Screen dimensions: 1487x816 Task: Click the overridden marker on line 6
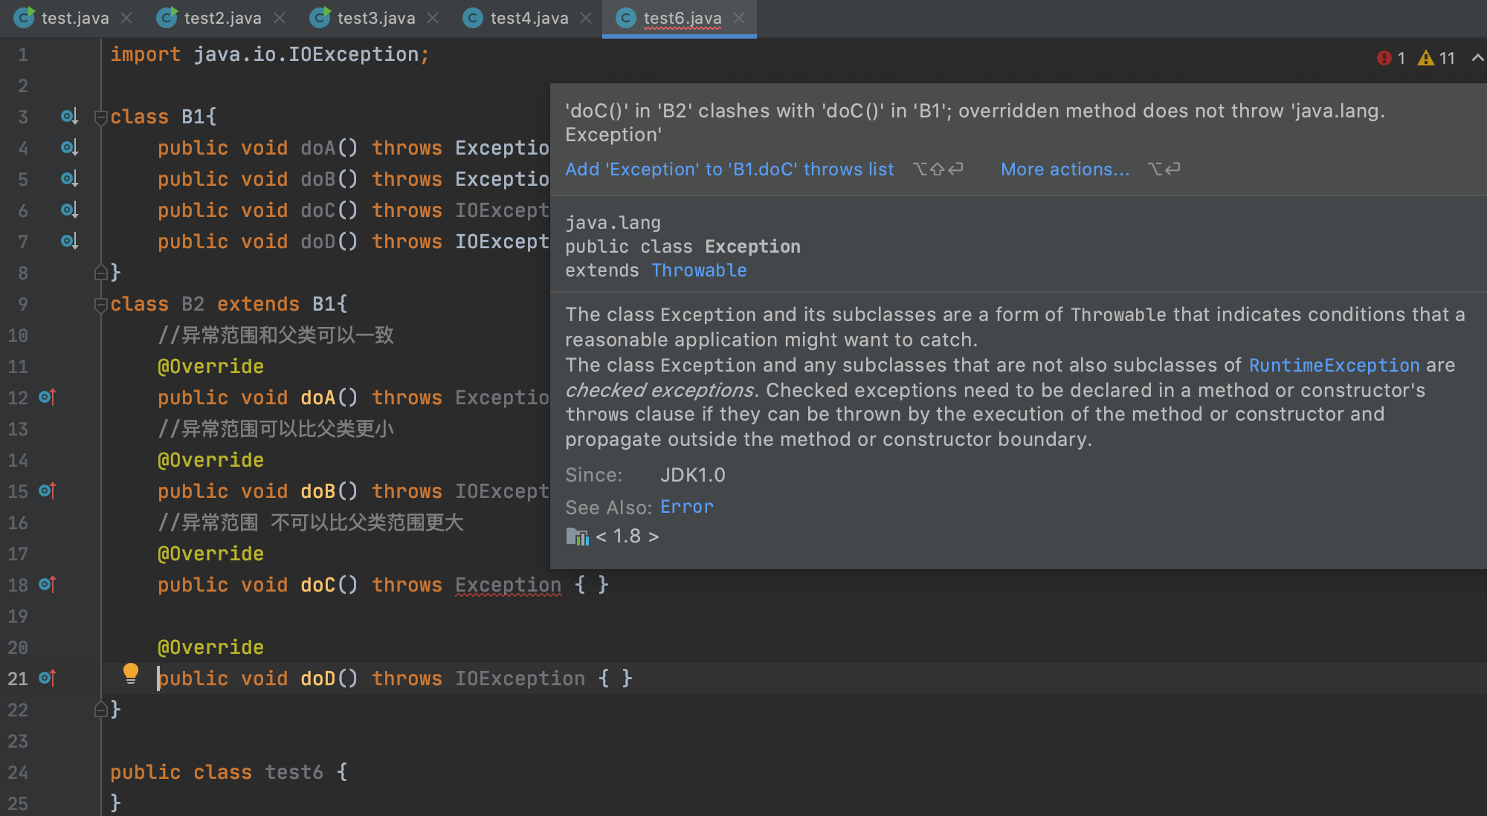pos(68,210)
